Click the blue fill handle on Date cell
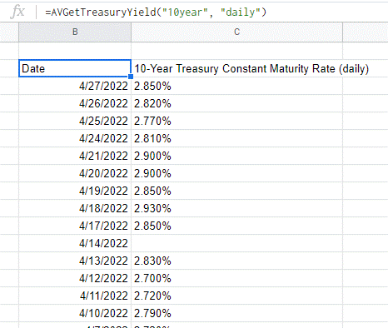Screen dimensions: 388x328 131,77
